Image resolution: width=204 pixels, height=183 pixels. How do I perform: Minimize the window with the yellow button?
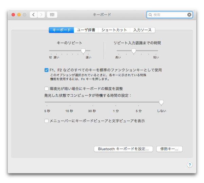pos(19,15)
